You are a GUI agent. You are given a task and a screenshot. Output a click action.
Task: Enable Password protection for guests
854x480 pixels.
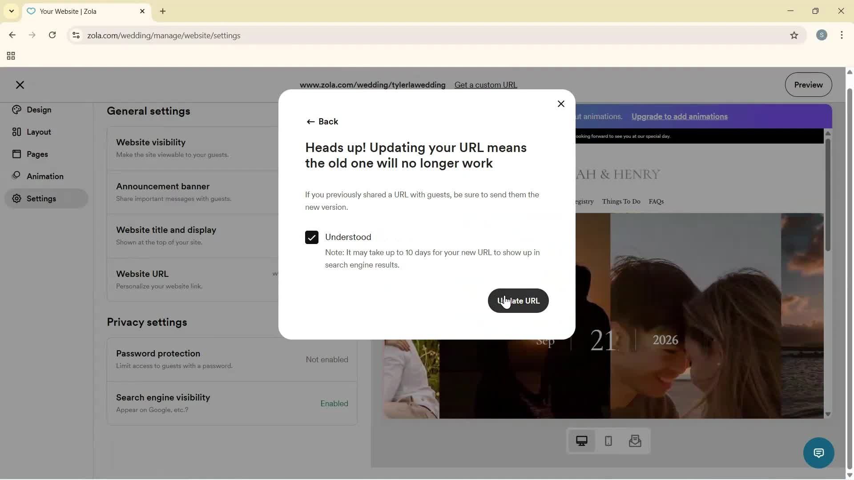click(x=232, y=359)
